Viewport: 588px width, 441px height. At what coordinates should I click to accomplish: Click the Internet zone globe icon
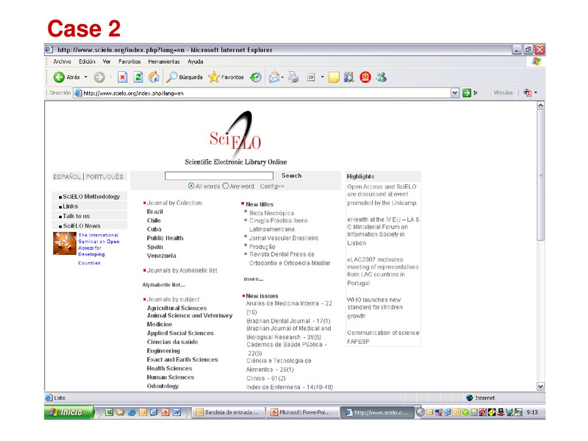(x=470, y=398)
